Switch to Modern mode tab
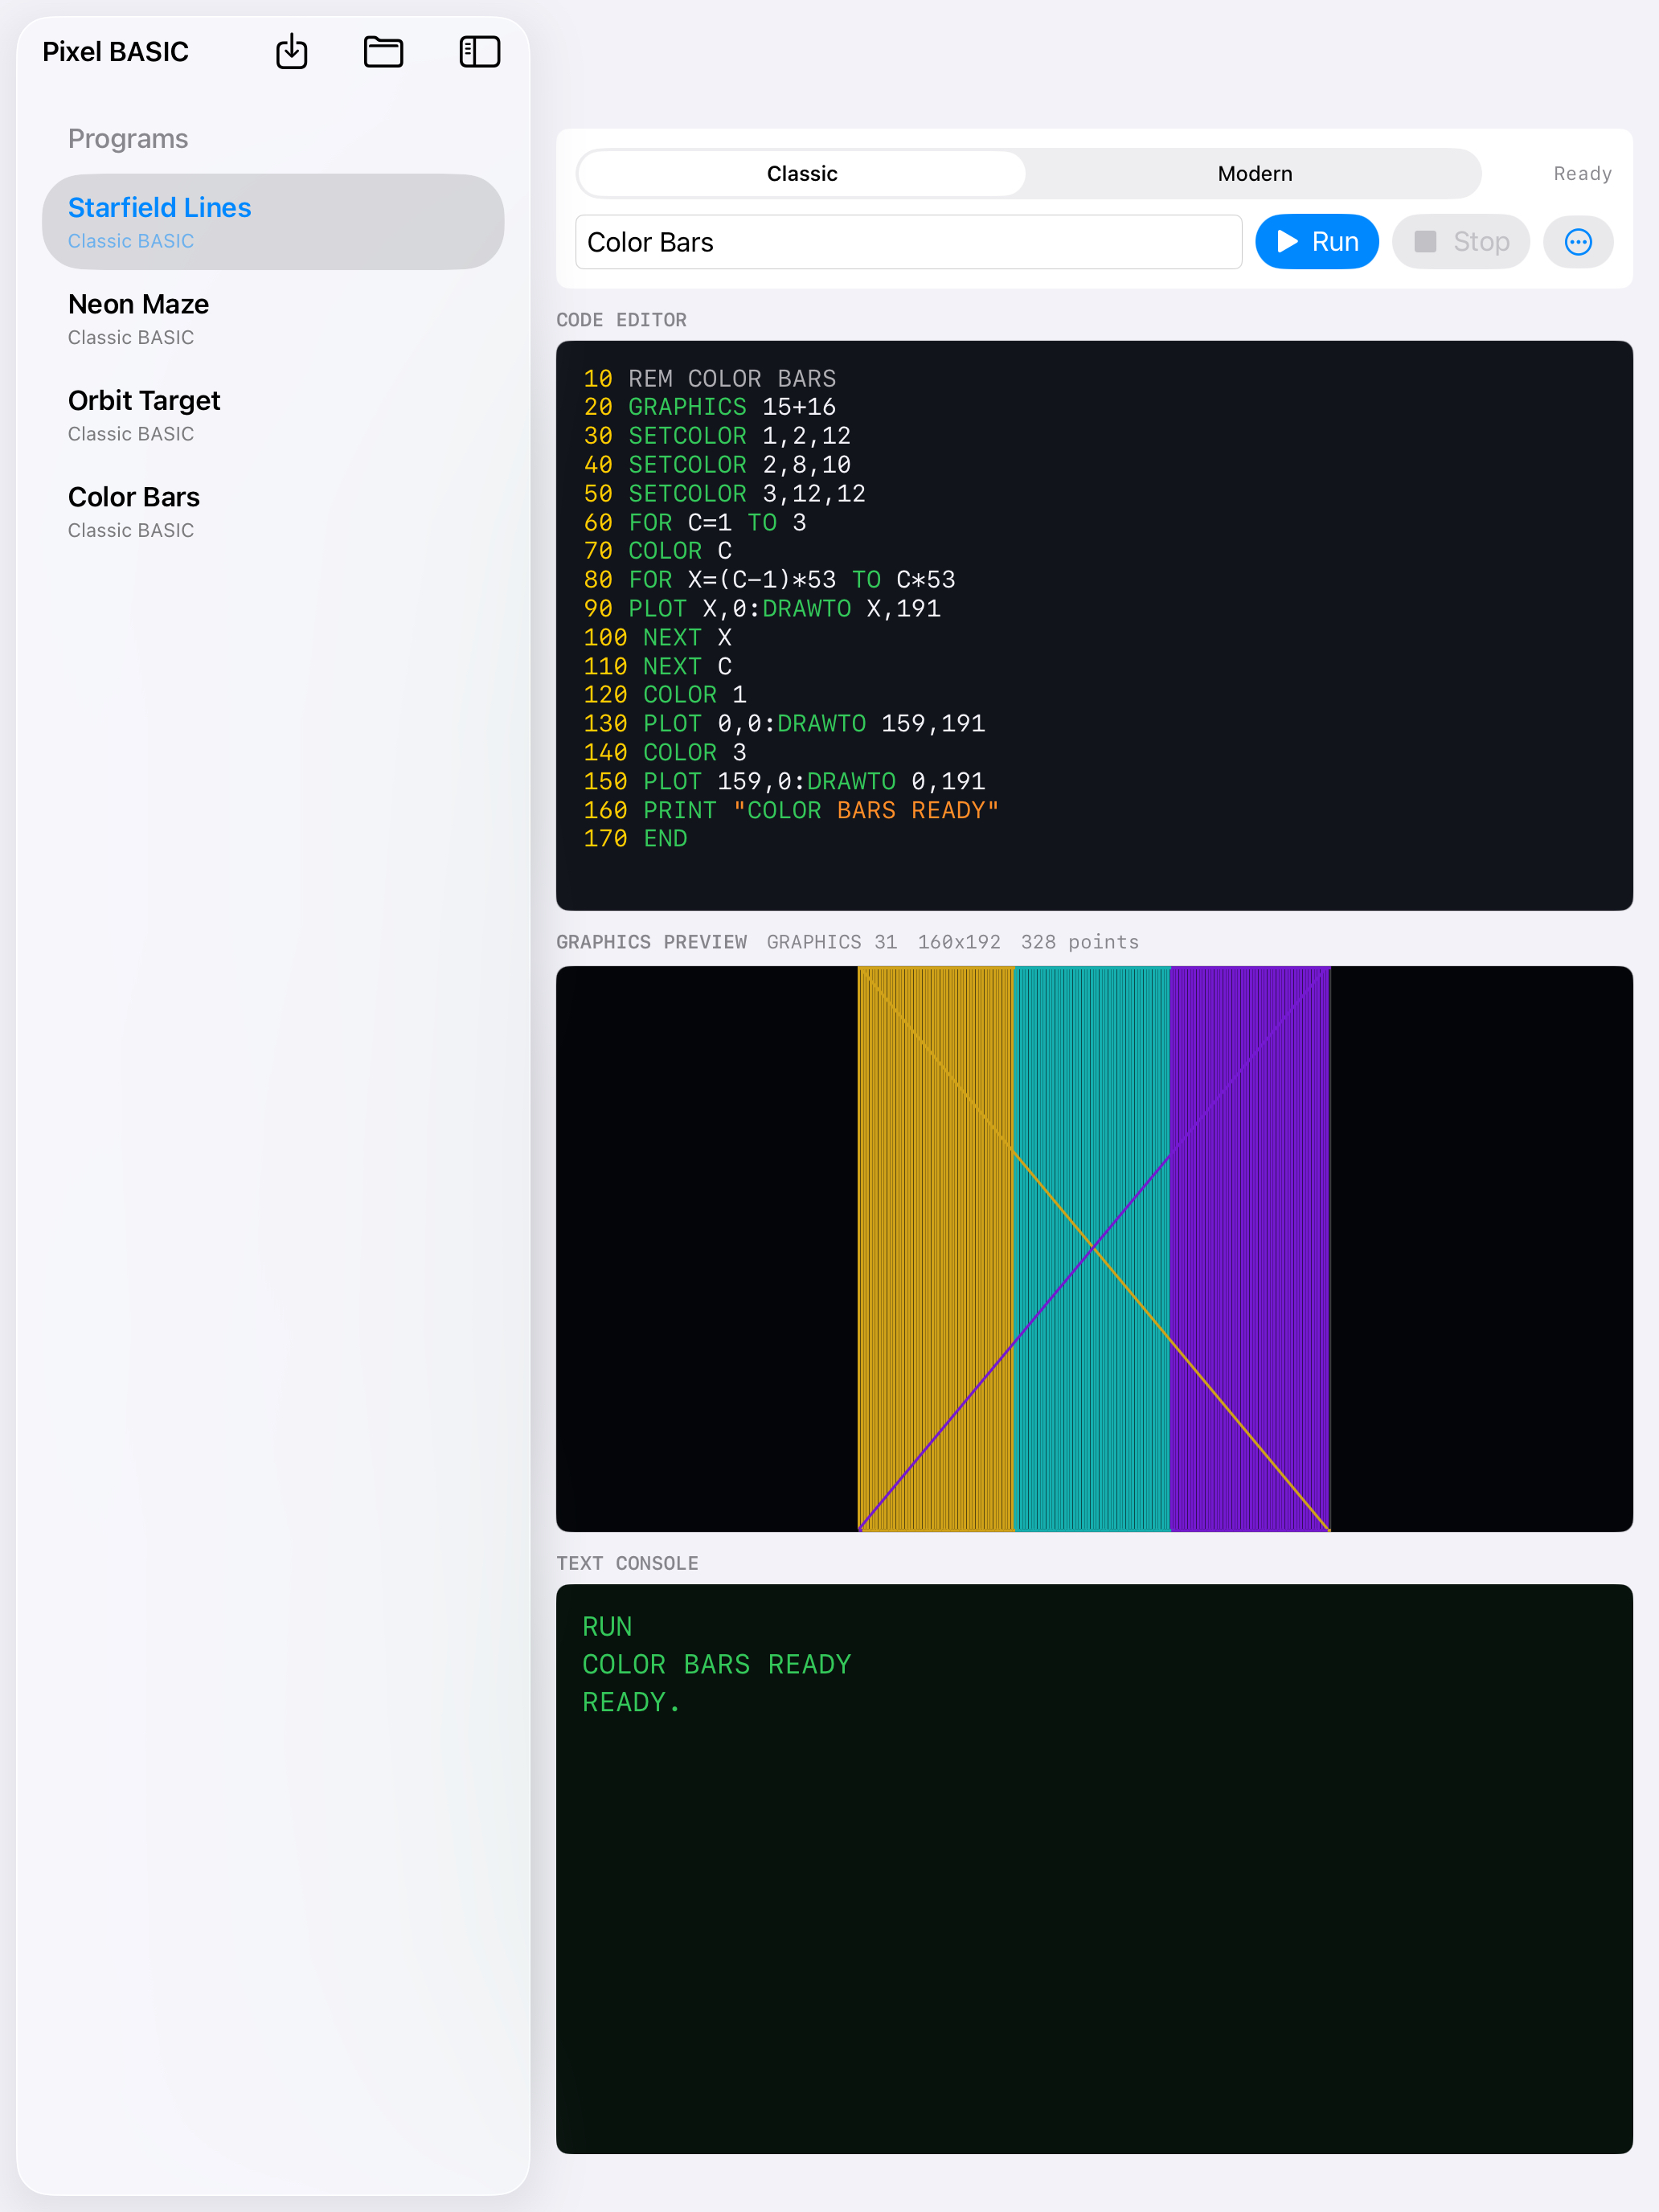 (x=1254, y=174)
